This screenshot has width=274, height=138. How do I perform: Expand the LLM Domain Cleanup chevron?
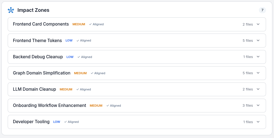(258, 89)
